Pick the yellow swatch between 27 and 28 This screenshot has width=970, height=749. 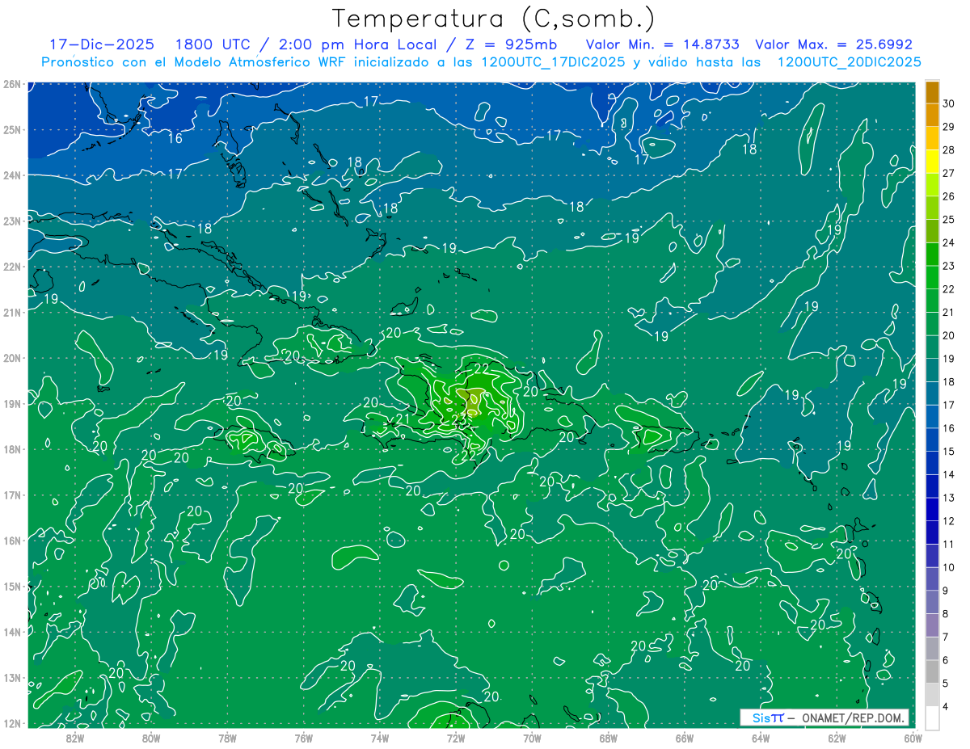pyautogui.click(x=932, y=162)
